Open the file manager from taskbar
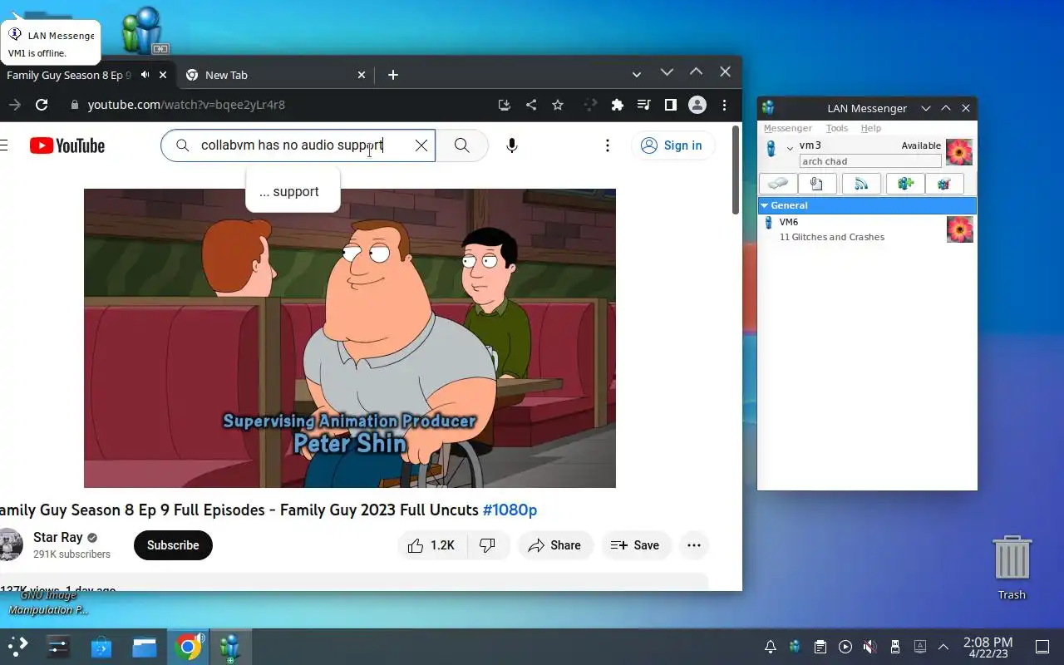Image resolution: width=1064 pixels, height=665 pixels. 145,647
